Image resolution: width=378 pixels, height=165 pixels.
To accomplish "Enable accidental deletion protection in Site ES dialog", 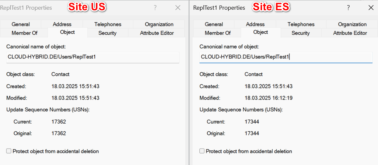I will coord(202,151).
